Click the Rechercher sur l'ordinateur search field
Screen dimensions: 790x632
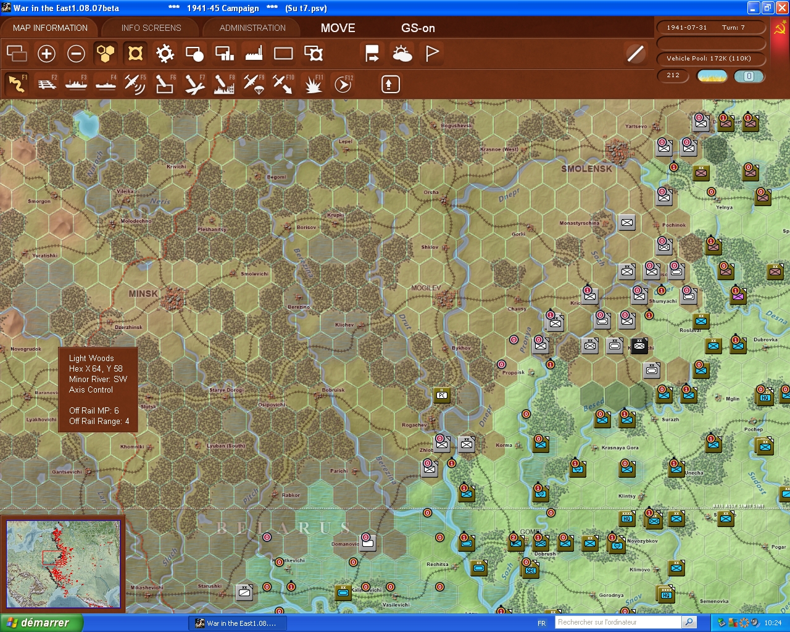tap(618, 622)
